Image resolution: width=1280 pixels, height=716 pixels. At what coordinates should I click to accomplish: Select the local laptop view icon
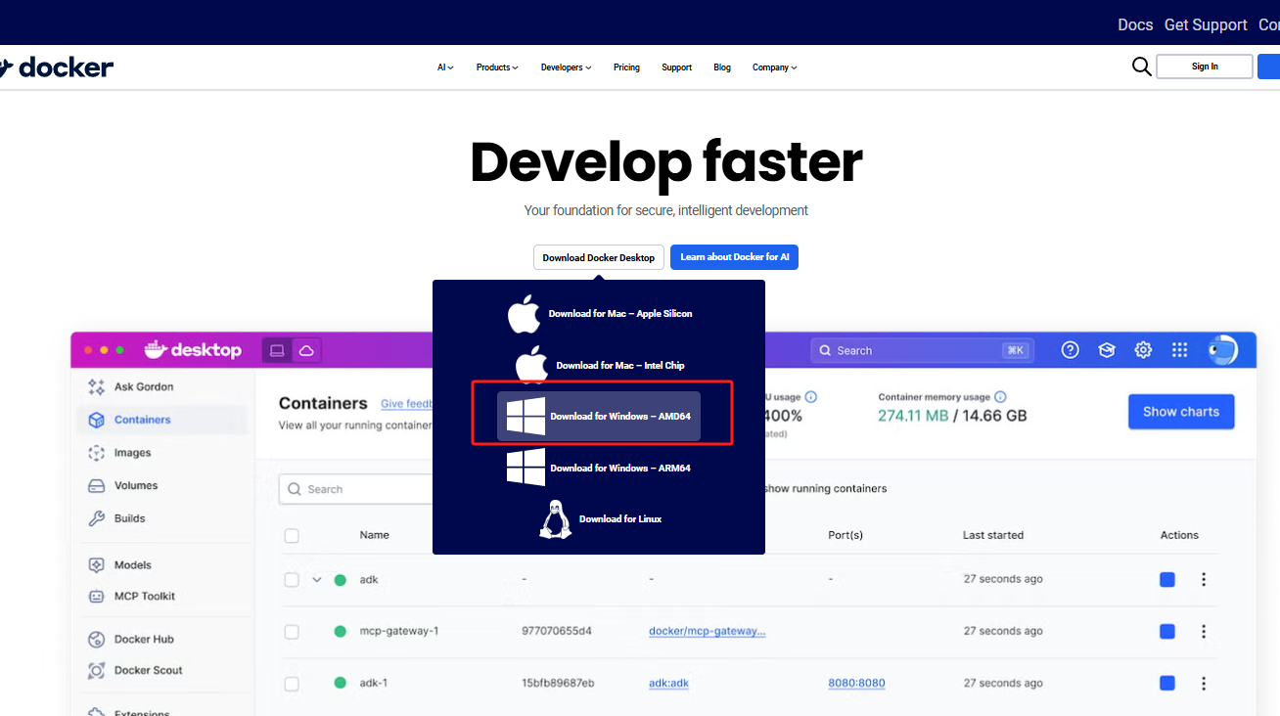(x=277, y=350)
